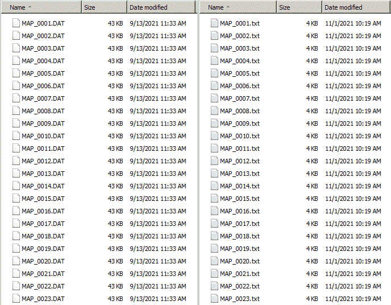Image resolution: width=391 pixels, height=305 pixels.
Task: Click the 4 KB size of MAP_0001.txt
Action: (312, 23)
